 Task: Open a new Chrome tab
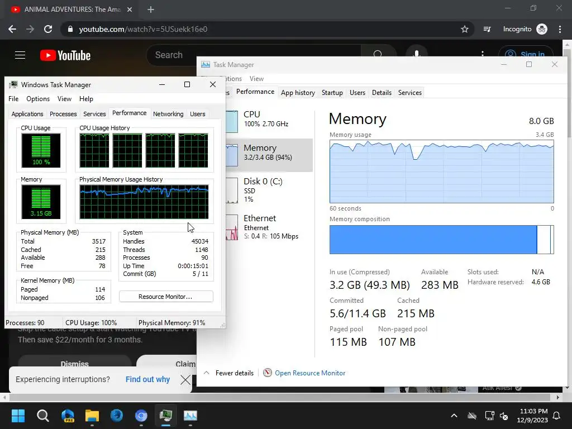pyautogui.click(x=151, y=9)
